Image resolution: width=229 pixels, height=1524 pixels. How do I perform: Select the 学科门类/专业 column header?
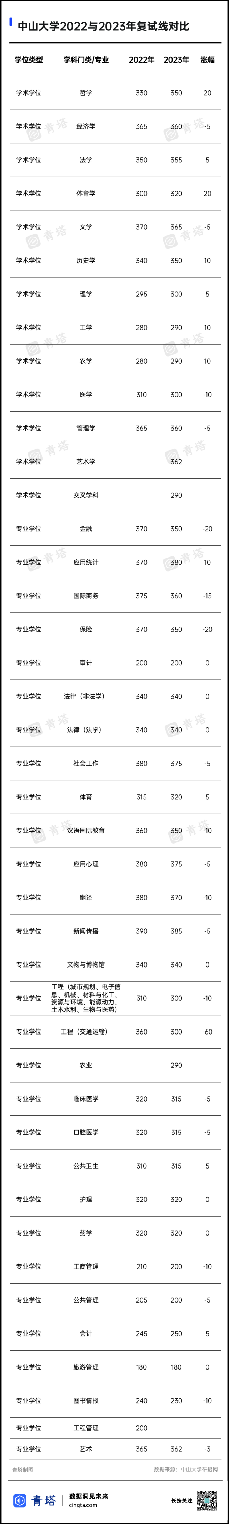tap(86, 60)
